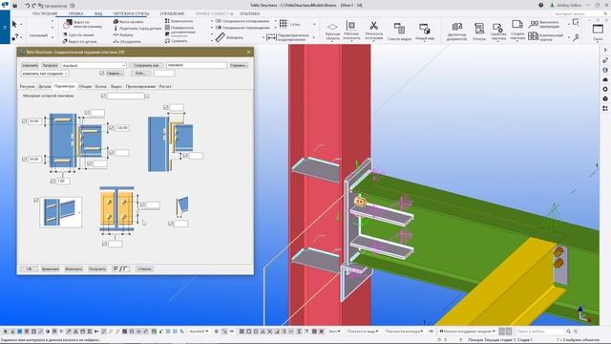Screen dimensions: 611x344
Task: Open the Начало координат модели dropdown
Action: 467,332
